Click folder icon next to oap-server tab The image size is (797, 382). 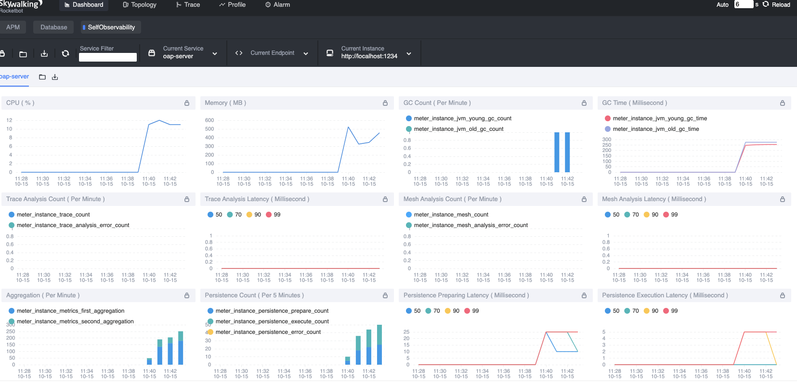coord(42,77)
